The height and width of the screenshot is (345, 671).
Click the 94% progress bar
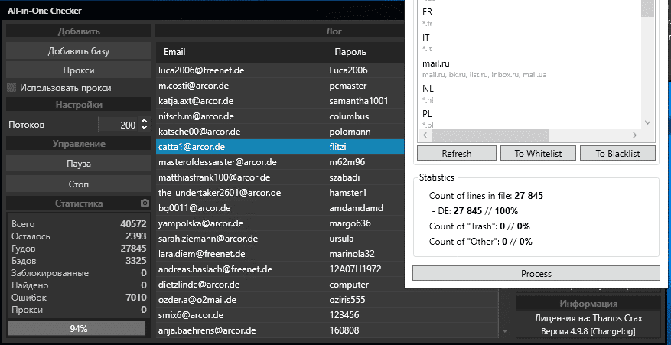[77, 328]
